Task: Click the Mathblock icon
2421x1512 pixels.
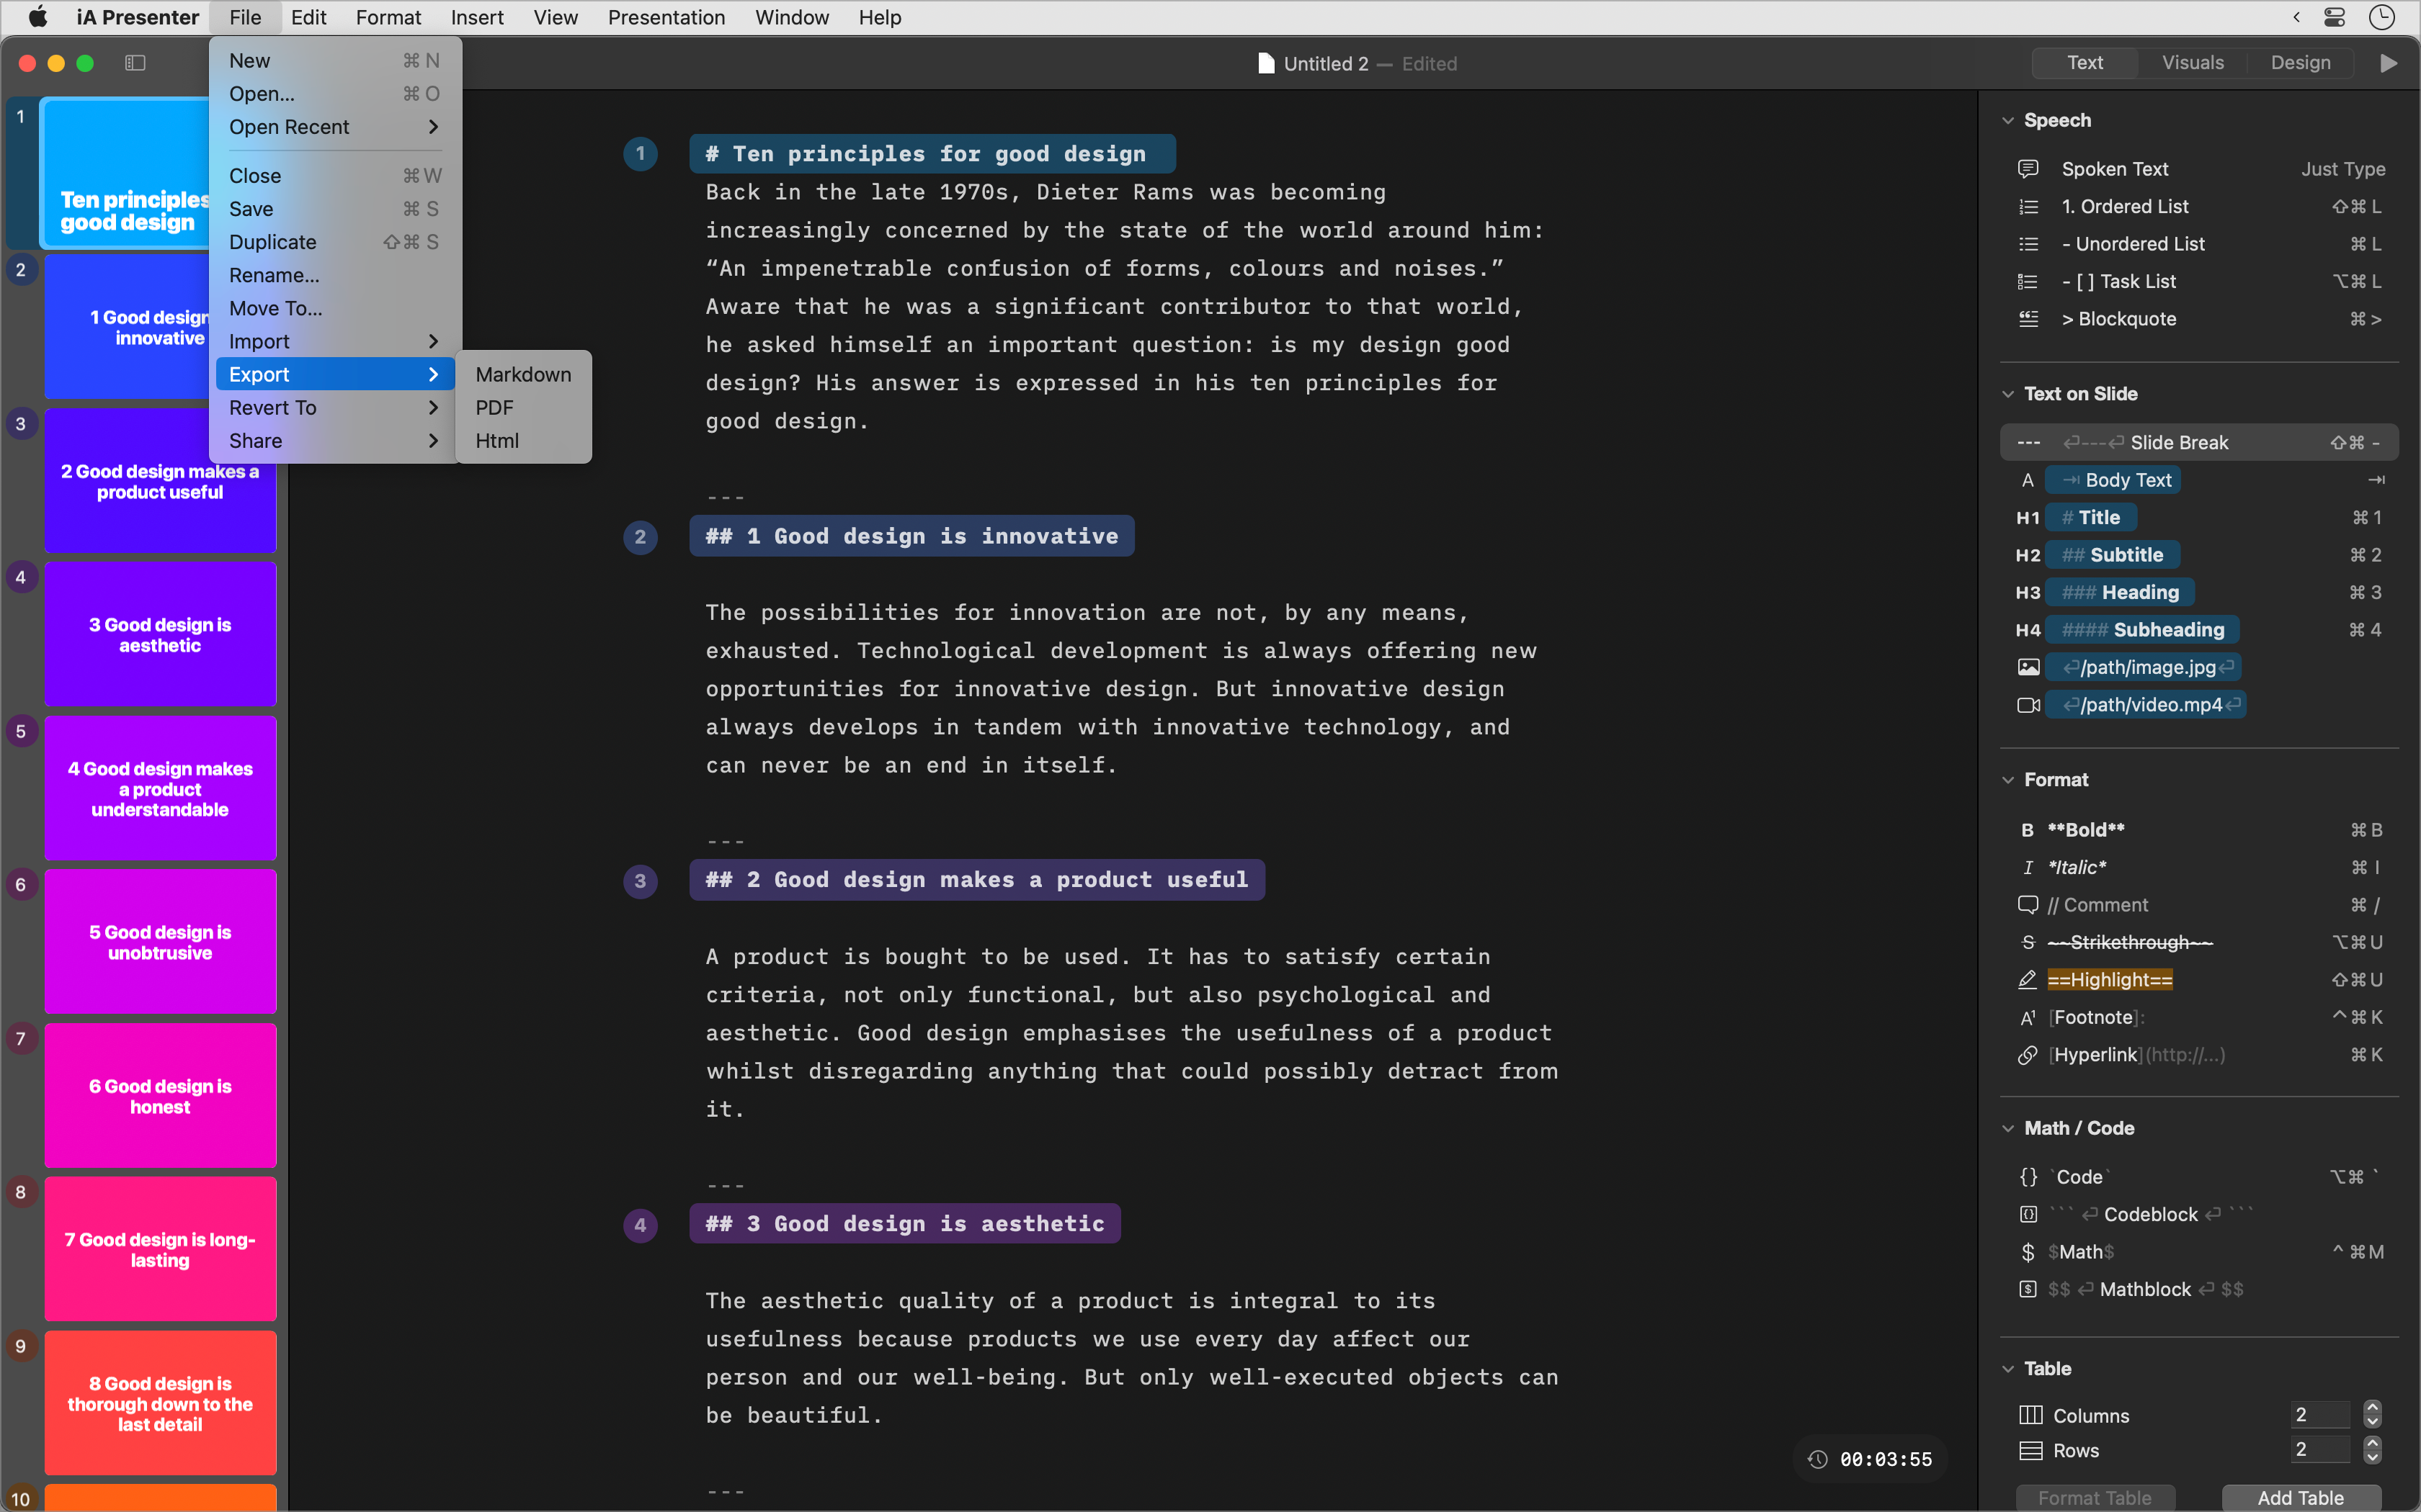Action: click(2028, 1289)
